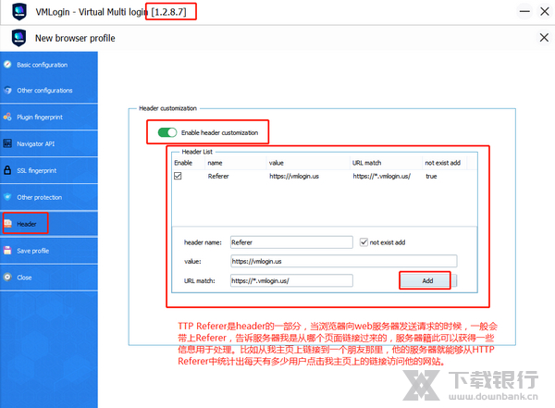Toggle Enable header customization switch

pos(167,132)
